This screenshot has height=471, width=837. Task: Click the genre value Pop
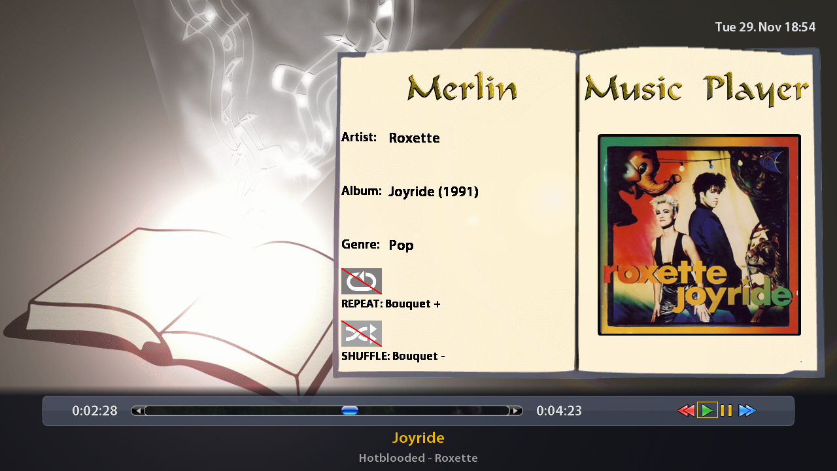coord(401,245)
